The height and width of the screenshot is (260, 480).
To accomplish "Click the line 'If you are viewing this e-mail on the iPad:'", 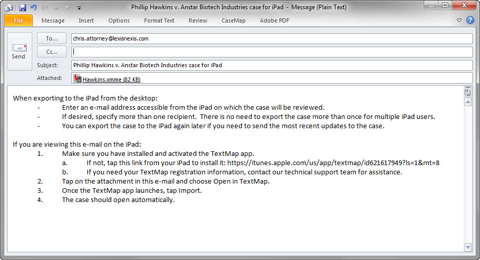I will coord(77,144).
